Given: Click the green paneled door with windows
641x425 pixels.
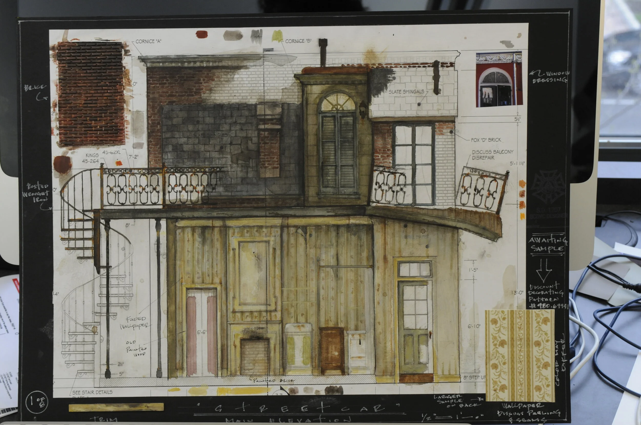Looking at the screenshot, I should coord(415,328).
